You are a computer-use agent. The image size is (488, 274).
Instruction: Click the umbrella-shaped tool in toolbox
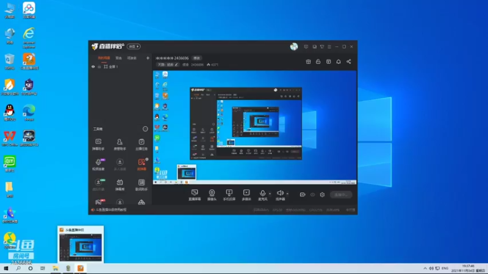142,202
